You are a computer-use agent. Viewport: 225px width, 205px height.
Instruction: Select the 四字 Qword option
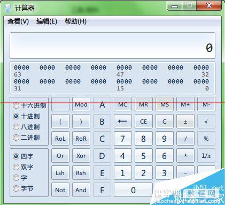[23, 156]
